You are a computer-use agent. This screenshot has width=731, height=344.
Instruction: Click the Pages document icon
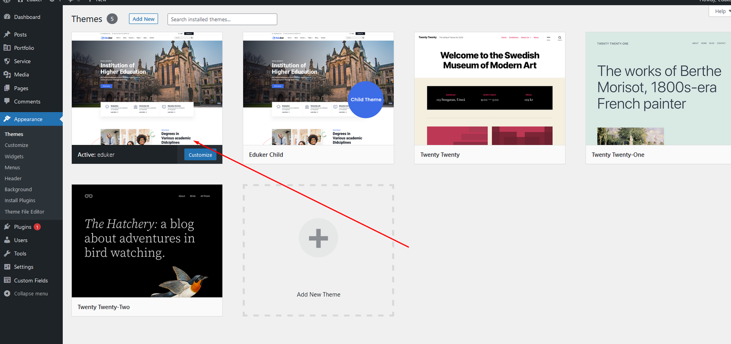7,88
